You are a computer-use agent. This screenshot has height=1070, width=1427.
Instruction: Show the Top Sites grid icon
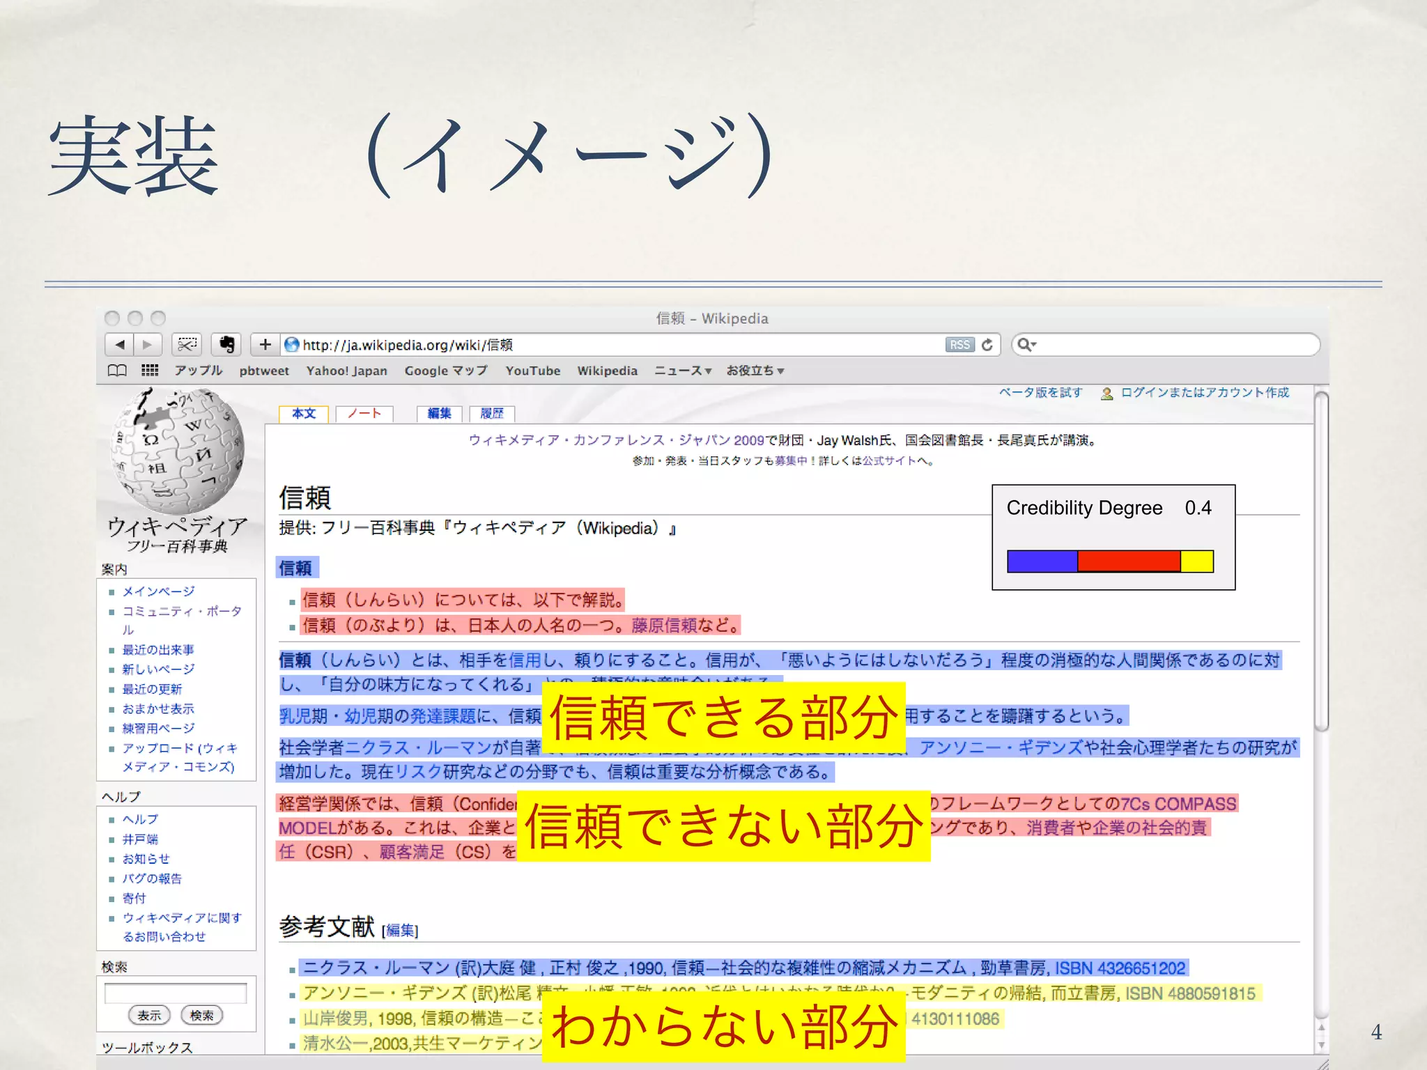150,371
